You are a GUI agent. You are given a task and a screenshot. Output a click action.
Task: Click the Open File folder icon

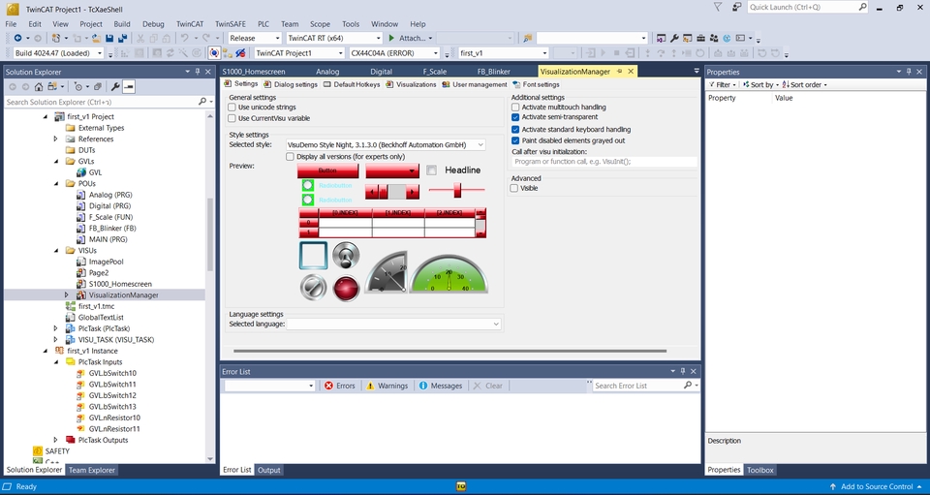tap(96, 38)
